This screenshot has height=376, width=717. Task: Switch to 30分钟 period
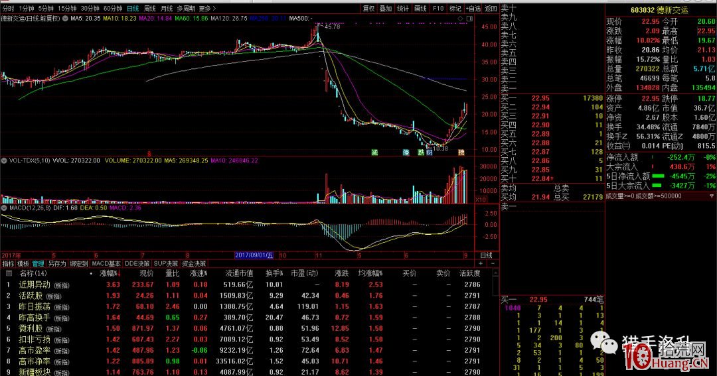pyautogui.click(x=90, y=9)
